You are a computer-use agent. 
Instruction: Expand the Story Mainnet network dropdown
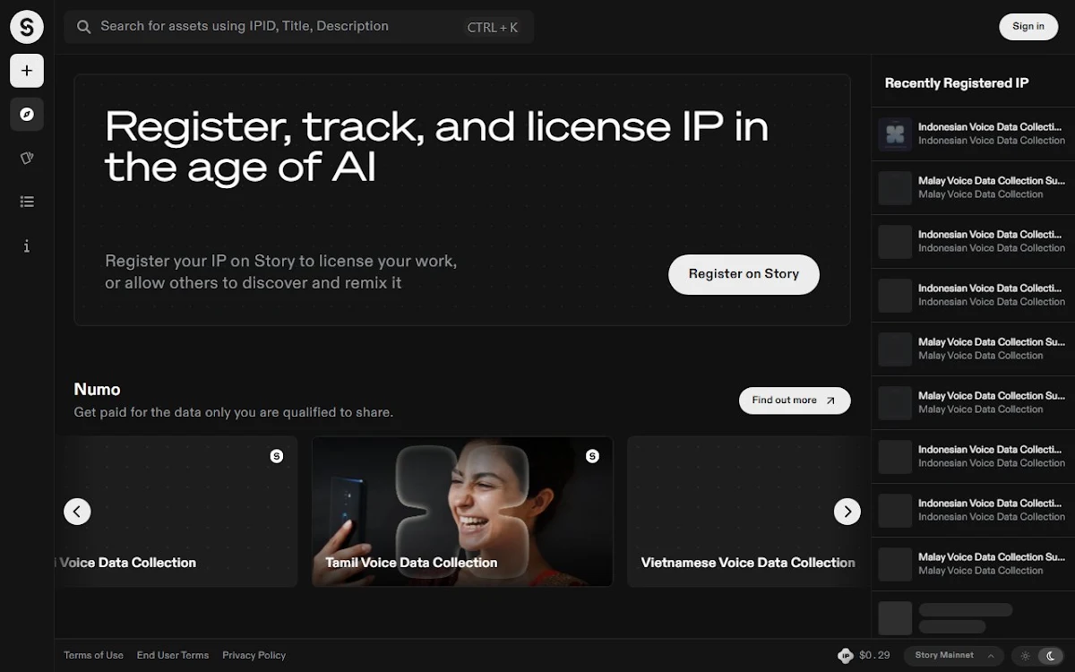pyautogui.click(x=953, y=656)
